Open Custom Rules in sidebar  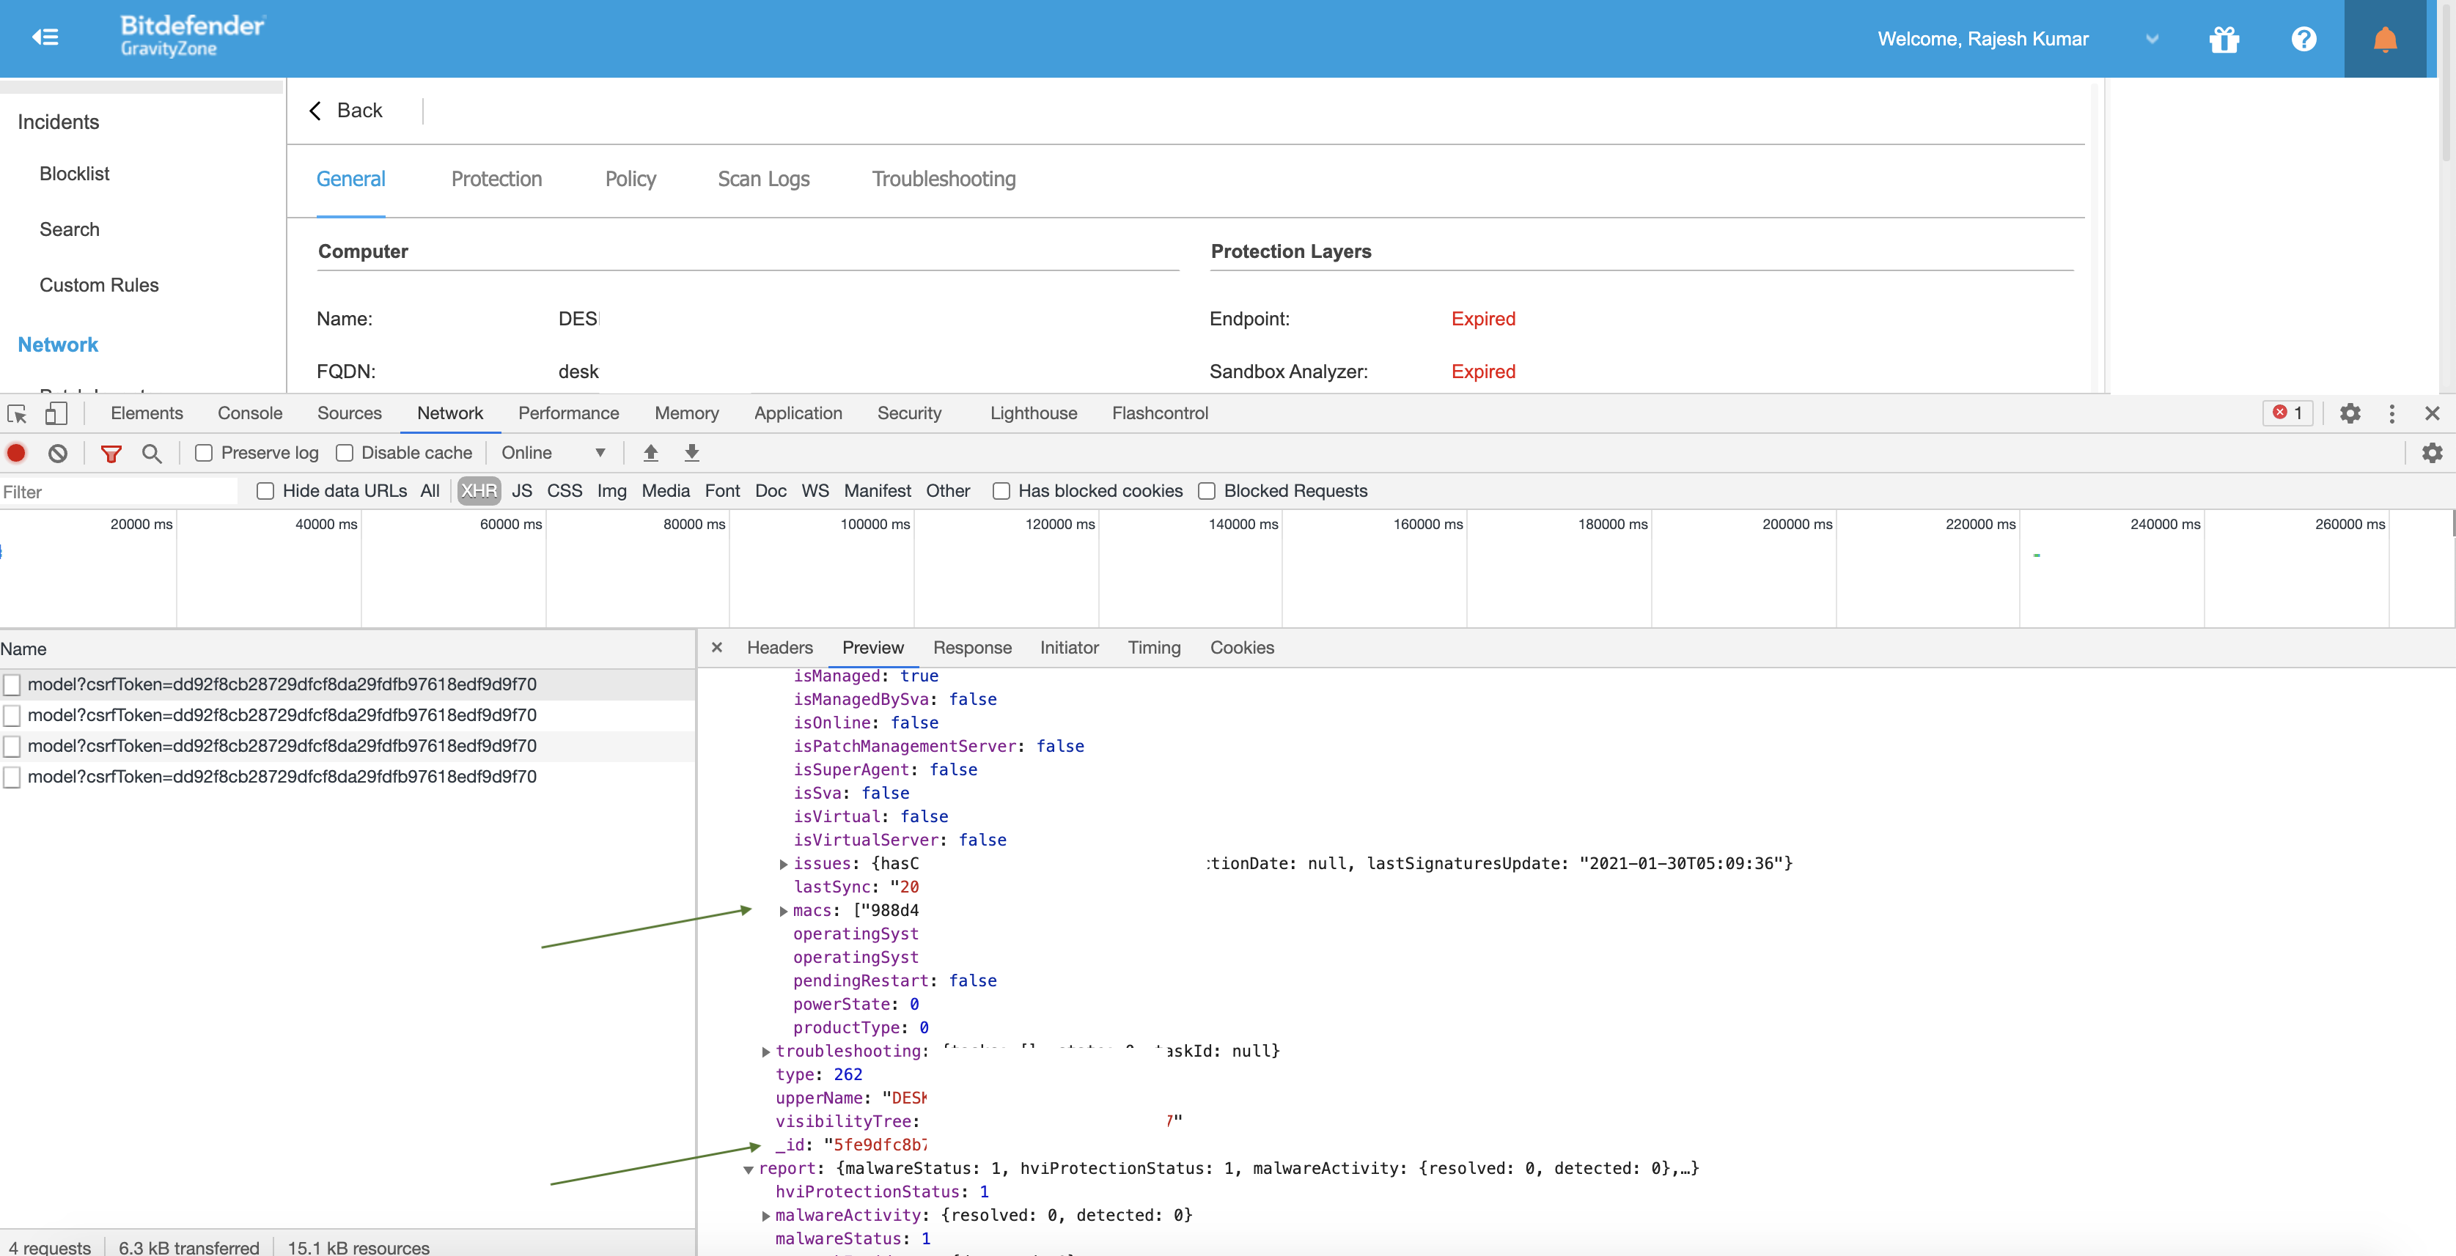(x=99, y=286)
